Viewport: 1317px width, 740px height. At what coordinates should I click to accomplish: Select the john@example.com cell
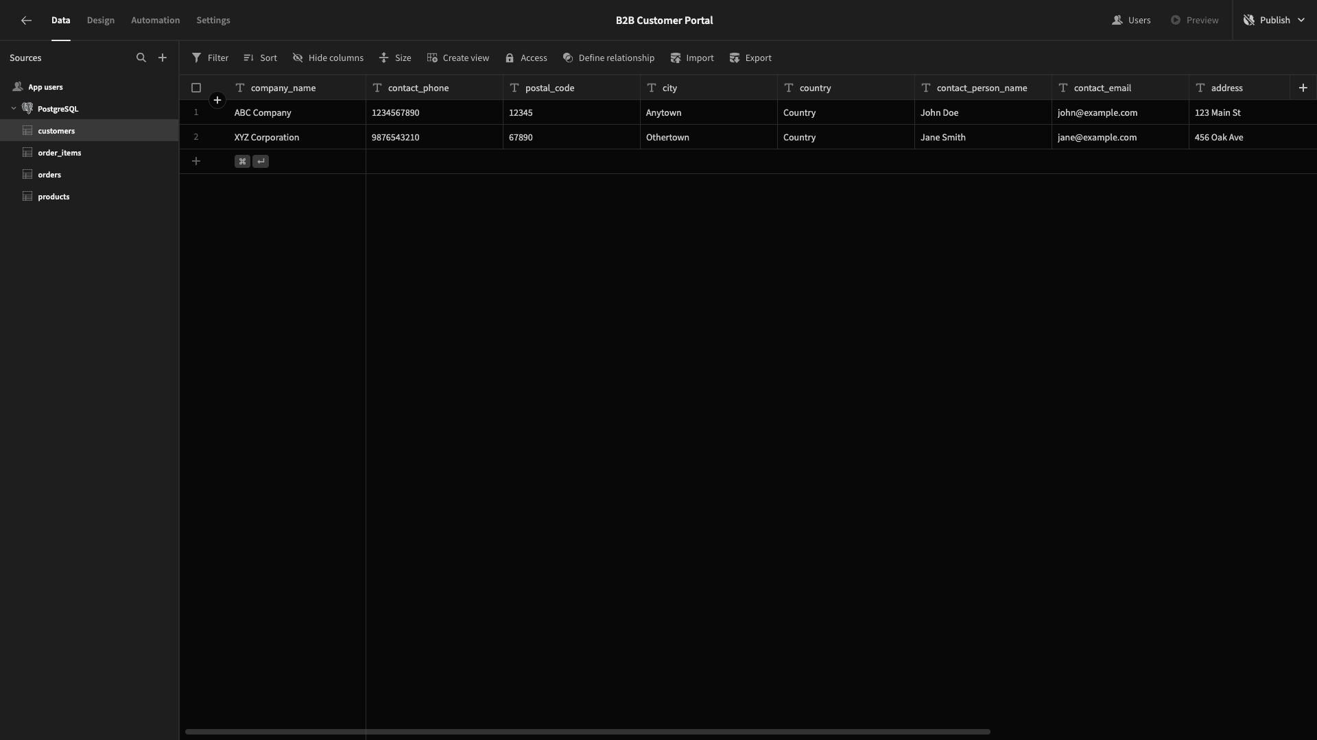[1120, 112]
